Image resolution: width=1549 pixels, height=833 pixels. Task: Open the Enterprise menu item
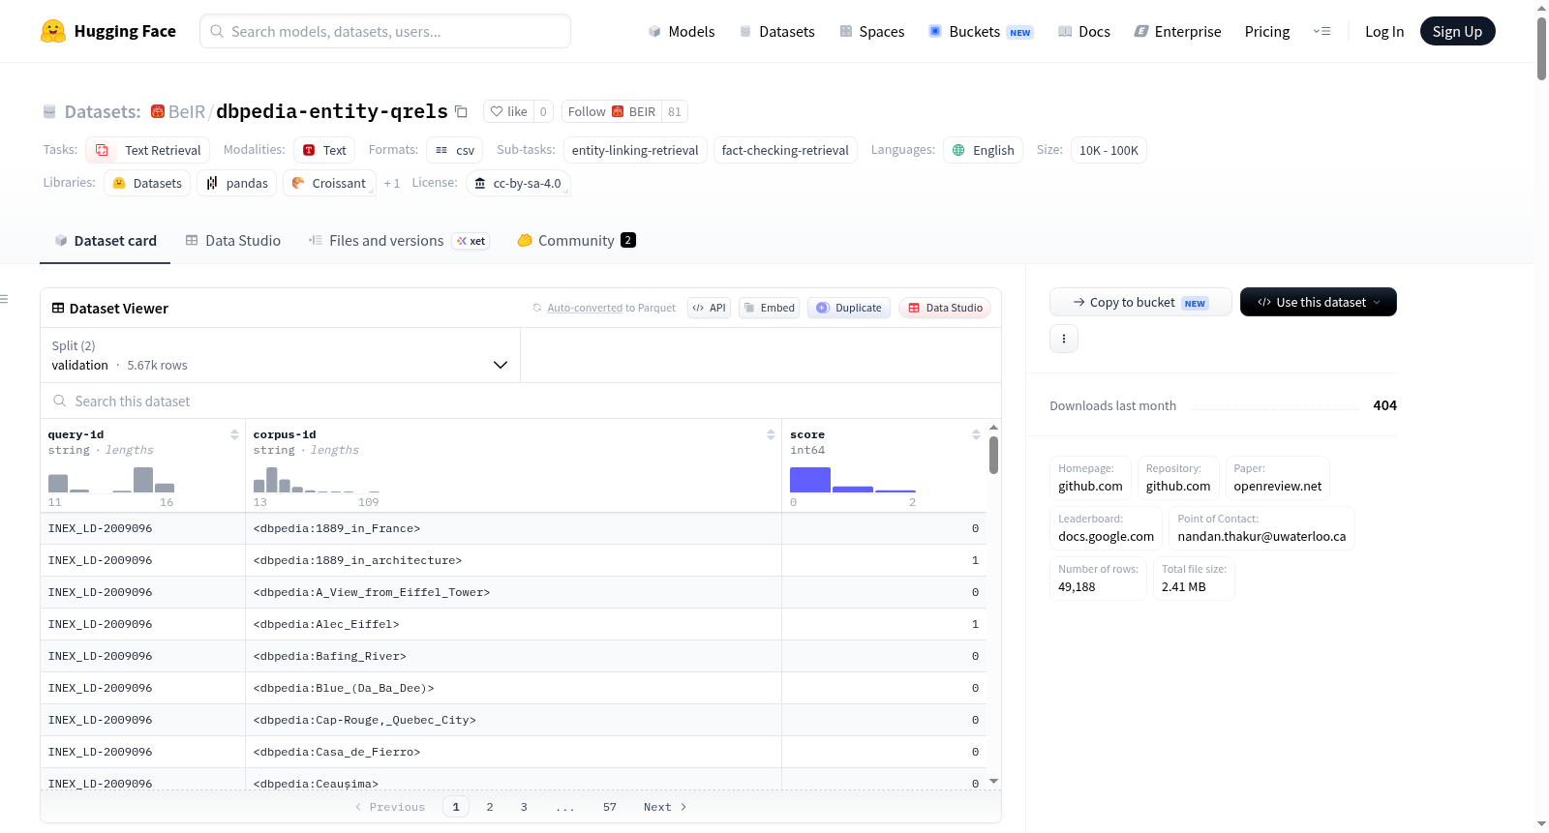tap(1177, 31)
